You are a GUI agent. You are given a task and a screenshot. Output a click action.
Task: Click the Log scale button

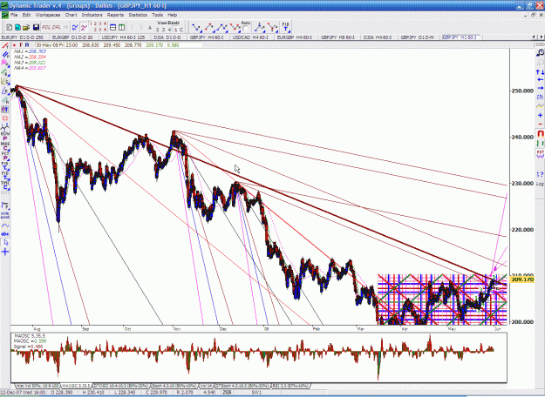[x=540, y=184]
